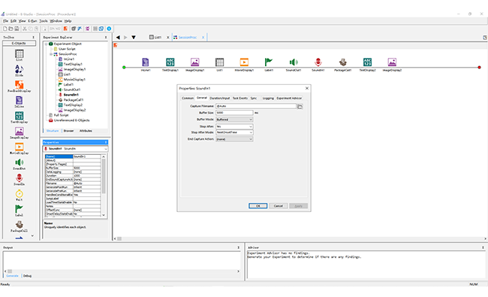Expand the End Capture Action dropdown
The image size is (488, 297).
click(x=234, y=139)
